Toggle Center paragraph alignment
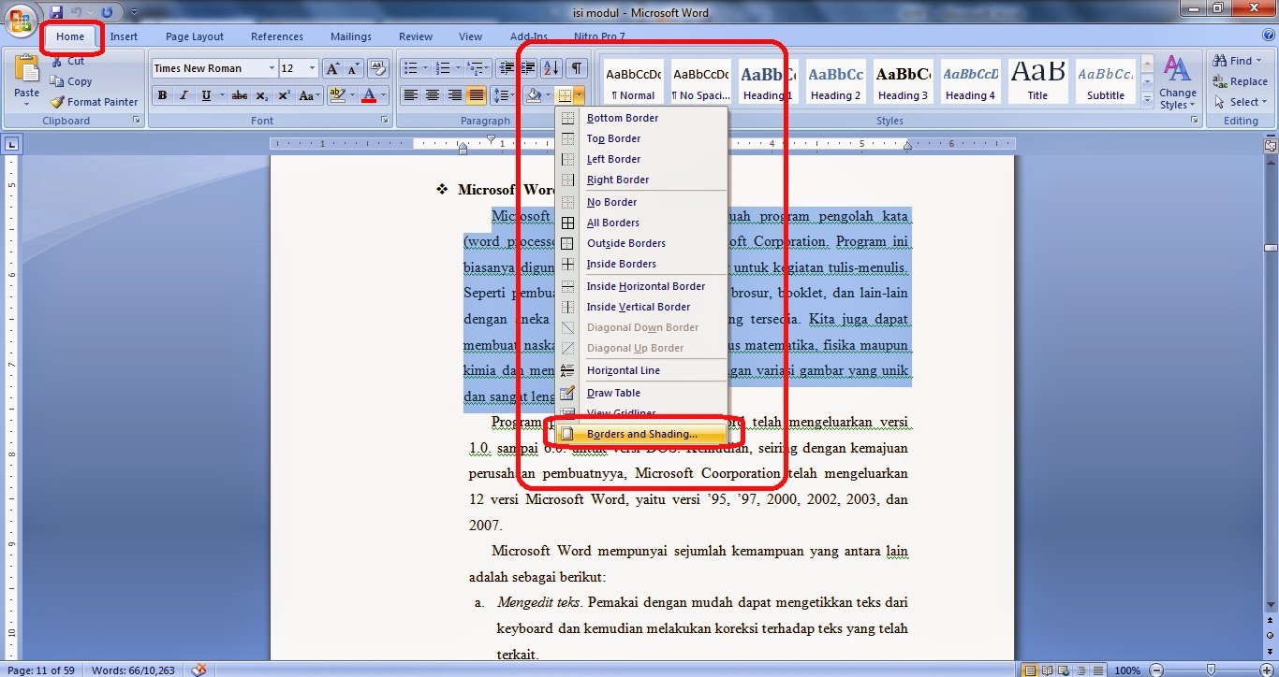 click(x=431, y=94)
